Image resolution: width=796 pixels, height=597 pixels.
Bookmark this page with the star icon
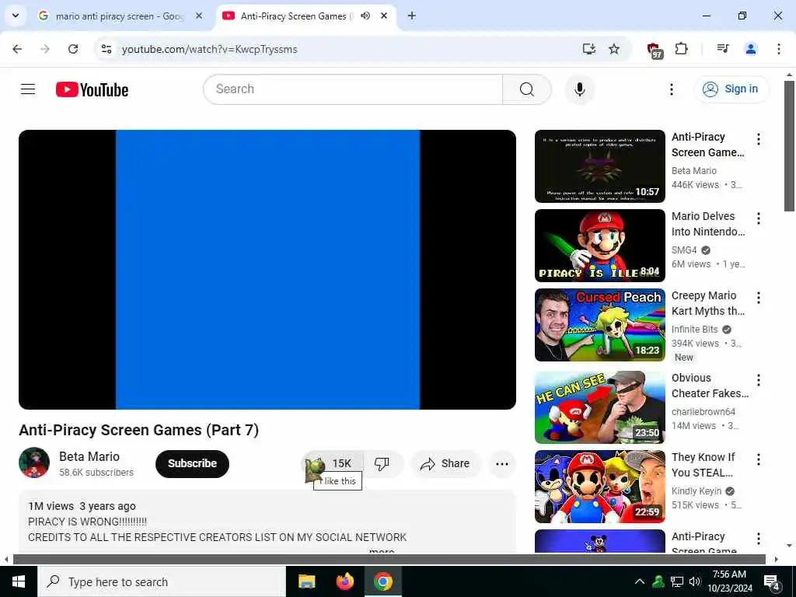(614, 49)
